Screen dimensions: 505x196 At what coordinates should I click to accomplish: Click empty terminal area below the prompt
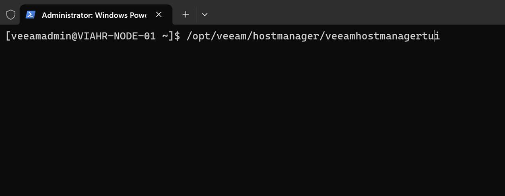coord(241,121)
